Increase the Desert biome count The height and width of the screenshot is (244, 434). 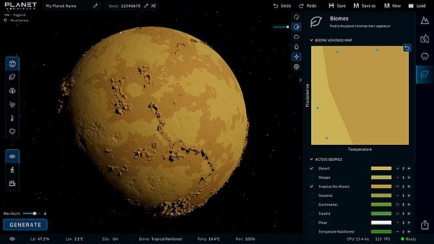pyautogui.click(x=409, y=168)
